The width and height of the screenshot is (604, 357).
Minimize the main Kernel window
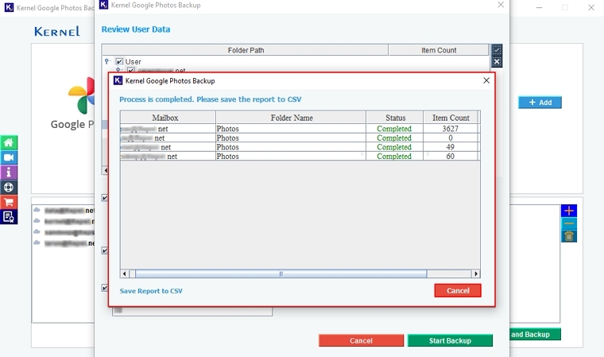tap(540, 7)
